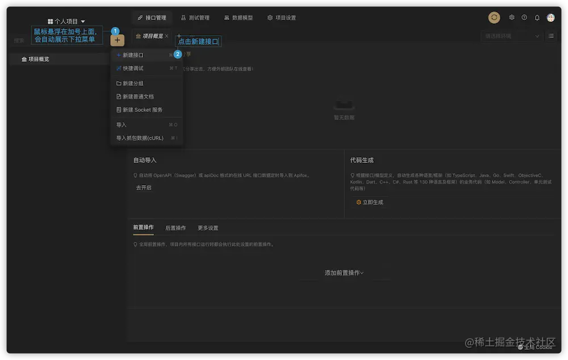
Task: Click the 去开启 button under 自动导入
Action: (x=143, y=187)
